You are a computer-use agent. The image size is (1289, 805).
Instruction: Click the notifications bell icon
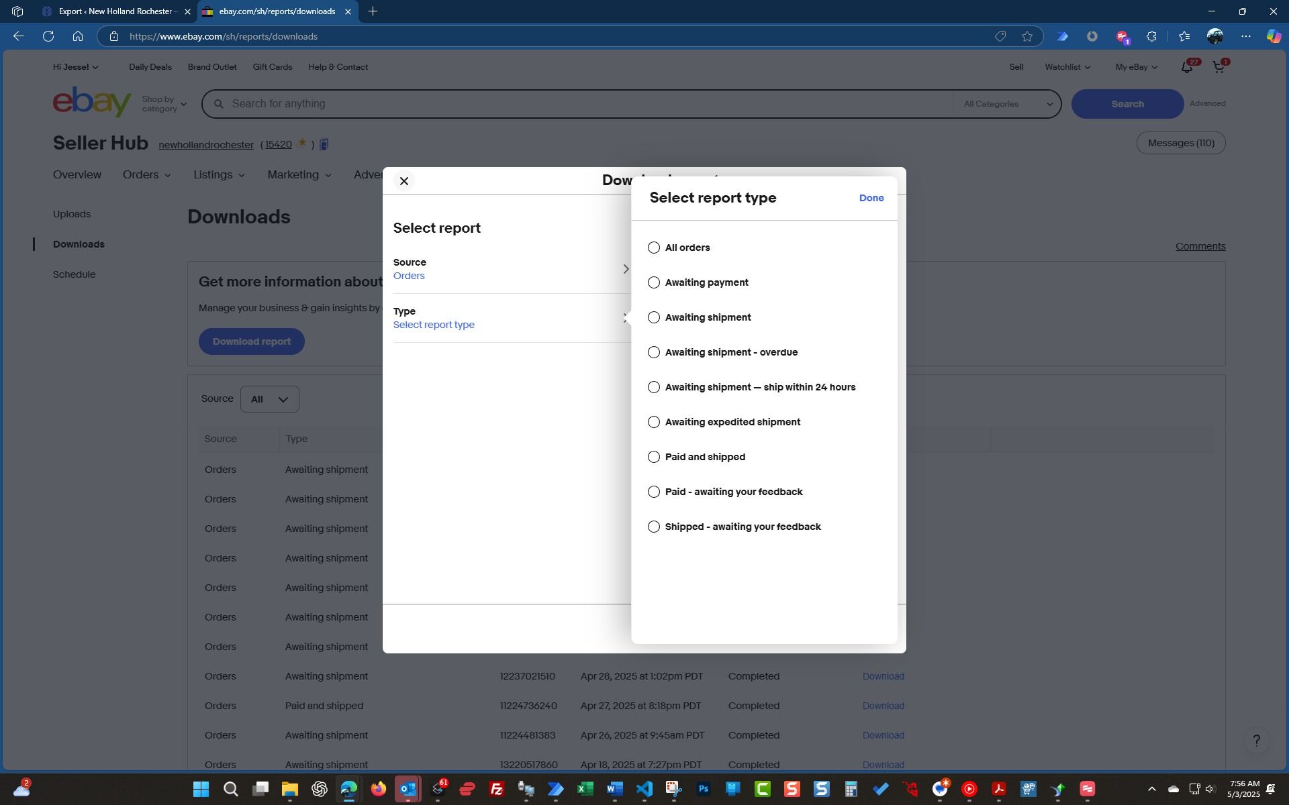click(x=1186, y=67)
